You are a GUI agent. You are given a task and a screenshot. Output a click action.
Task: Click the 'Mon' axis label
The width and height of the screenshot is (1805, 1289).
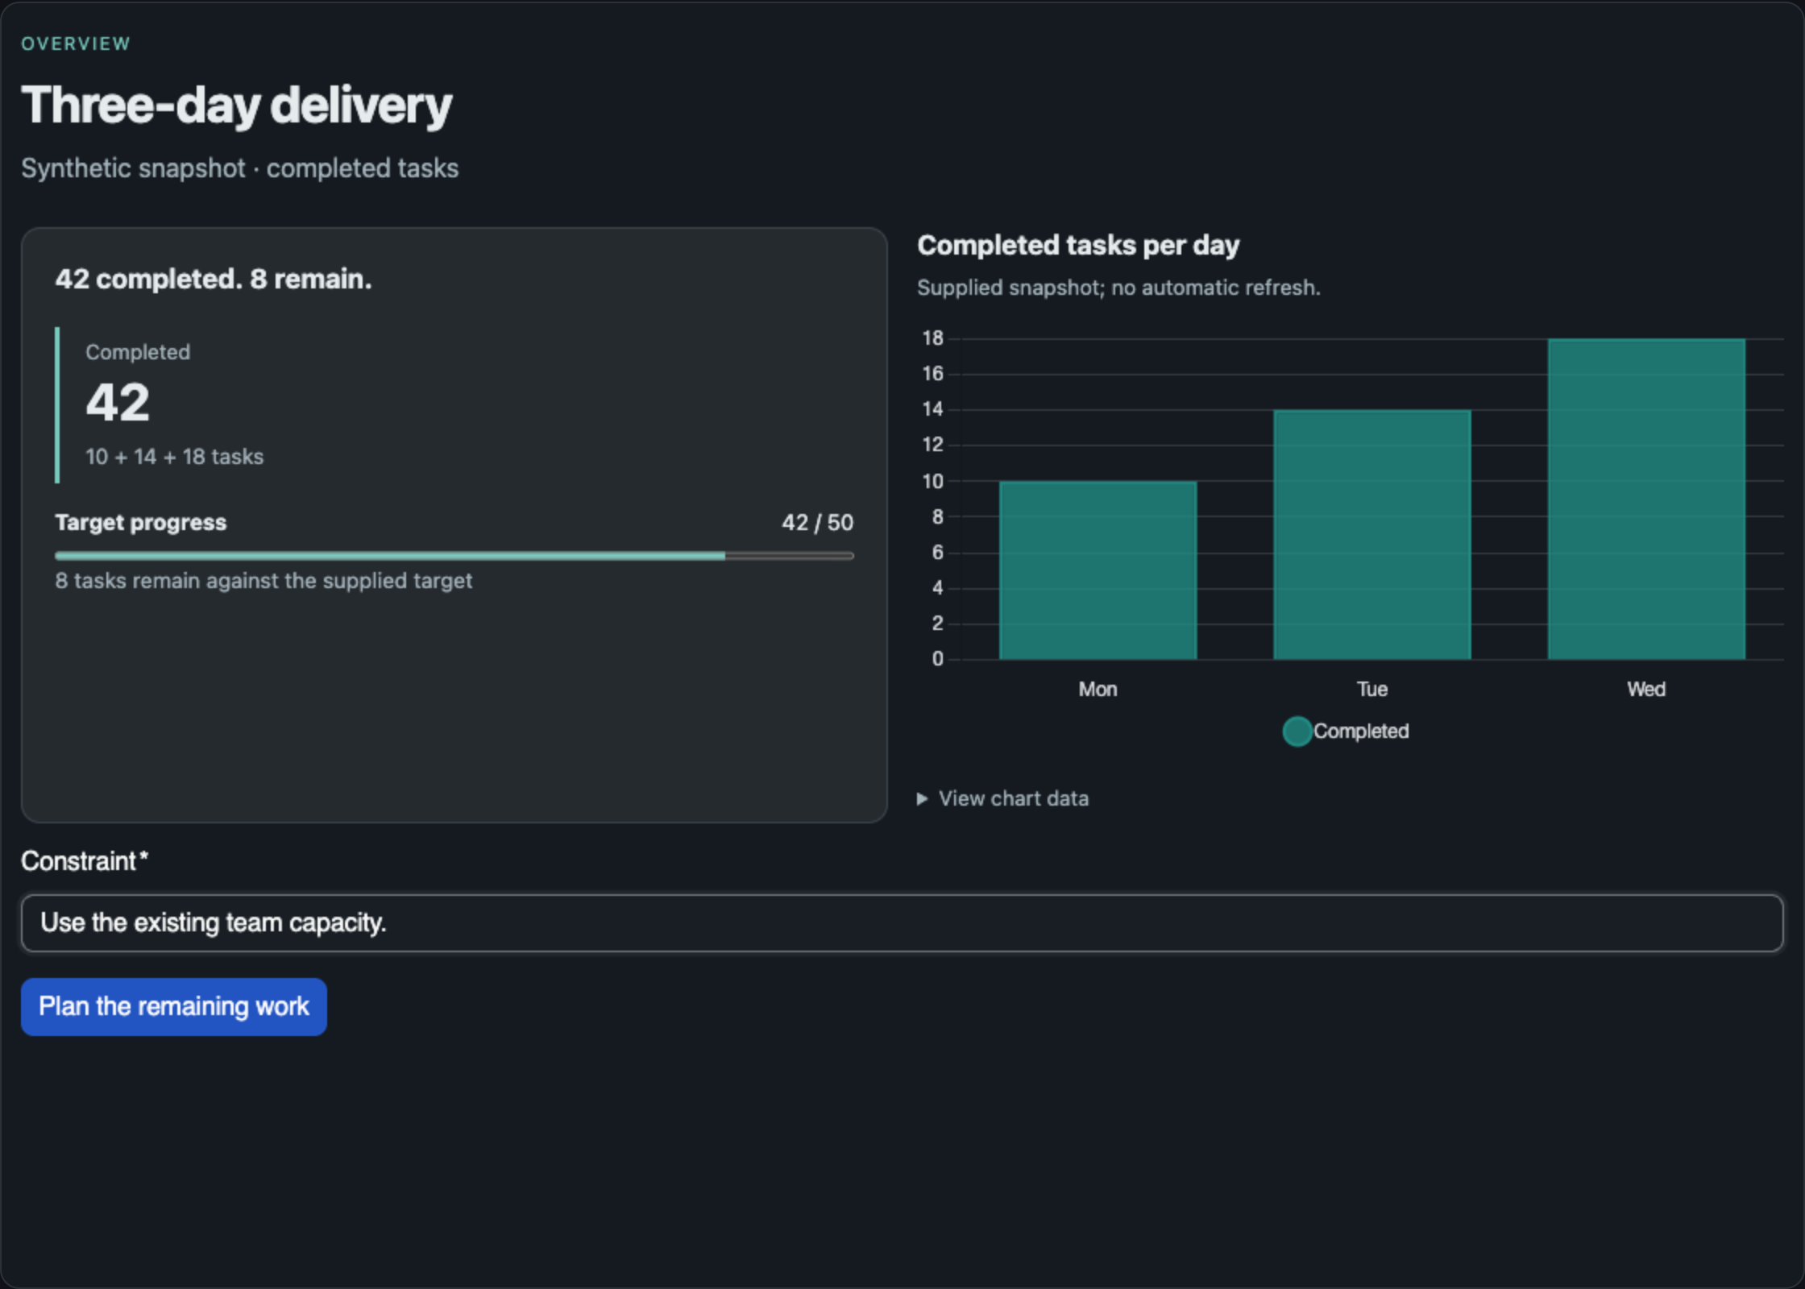(x=1098, y=690)
